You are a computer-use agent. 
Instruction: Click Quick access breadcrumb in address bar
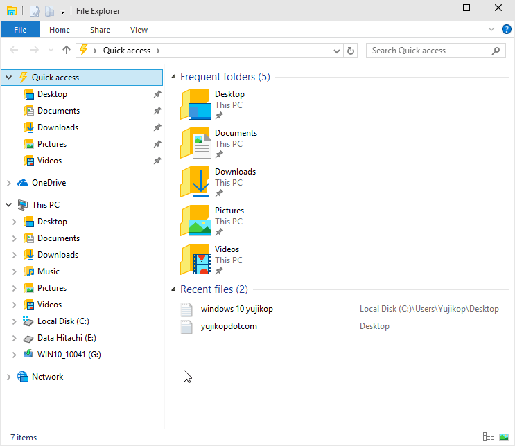coord(127,51)
